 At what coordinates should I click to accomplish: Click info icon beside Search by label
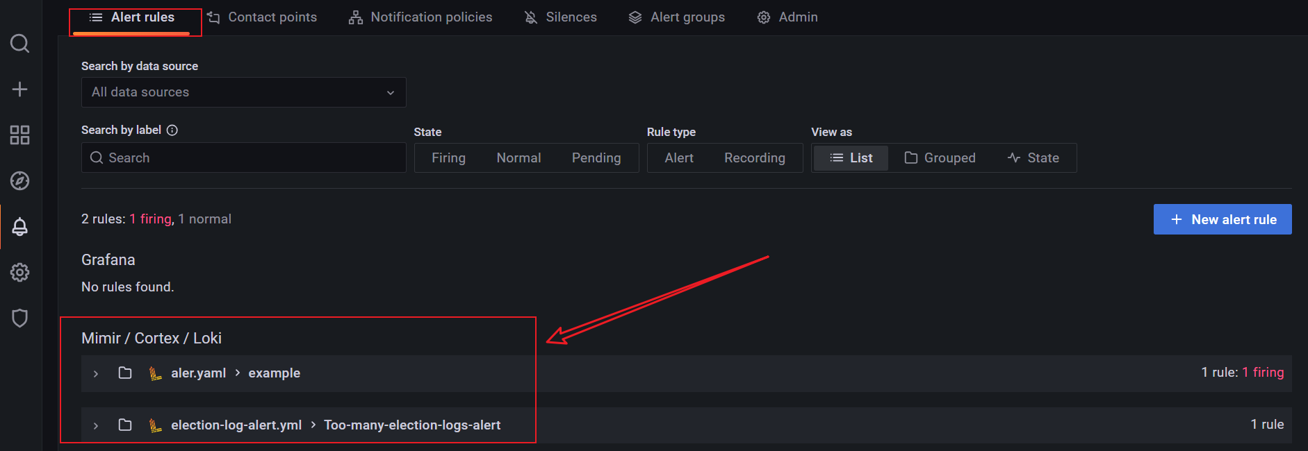172,130
